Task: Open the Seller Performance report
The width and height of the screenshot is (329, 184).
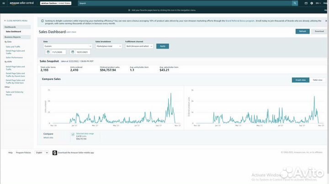Action: coord(14,57)
